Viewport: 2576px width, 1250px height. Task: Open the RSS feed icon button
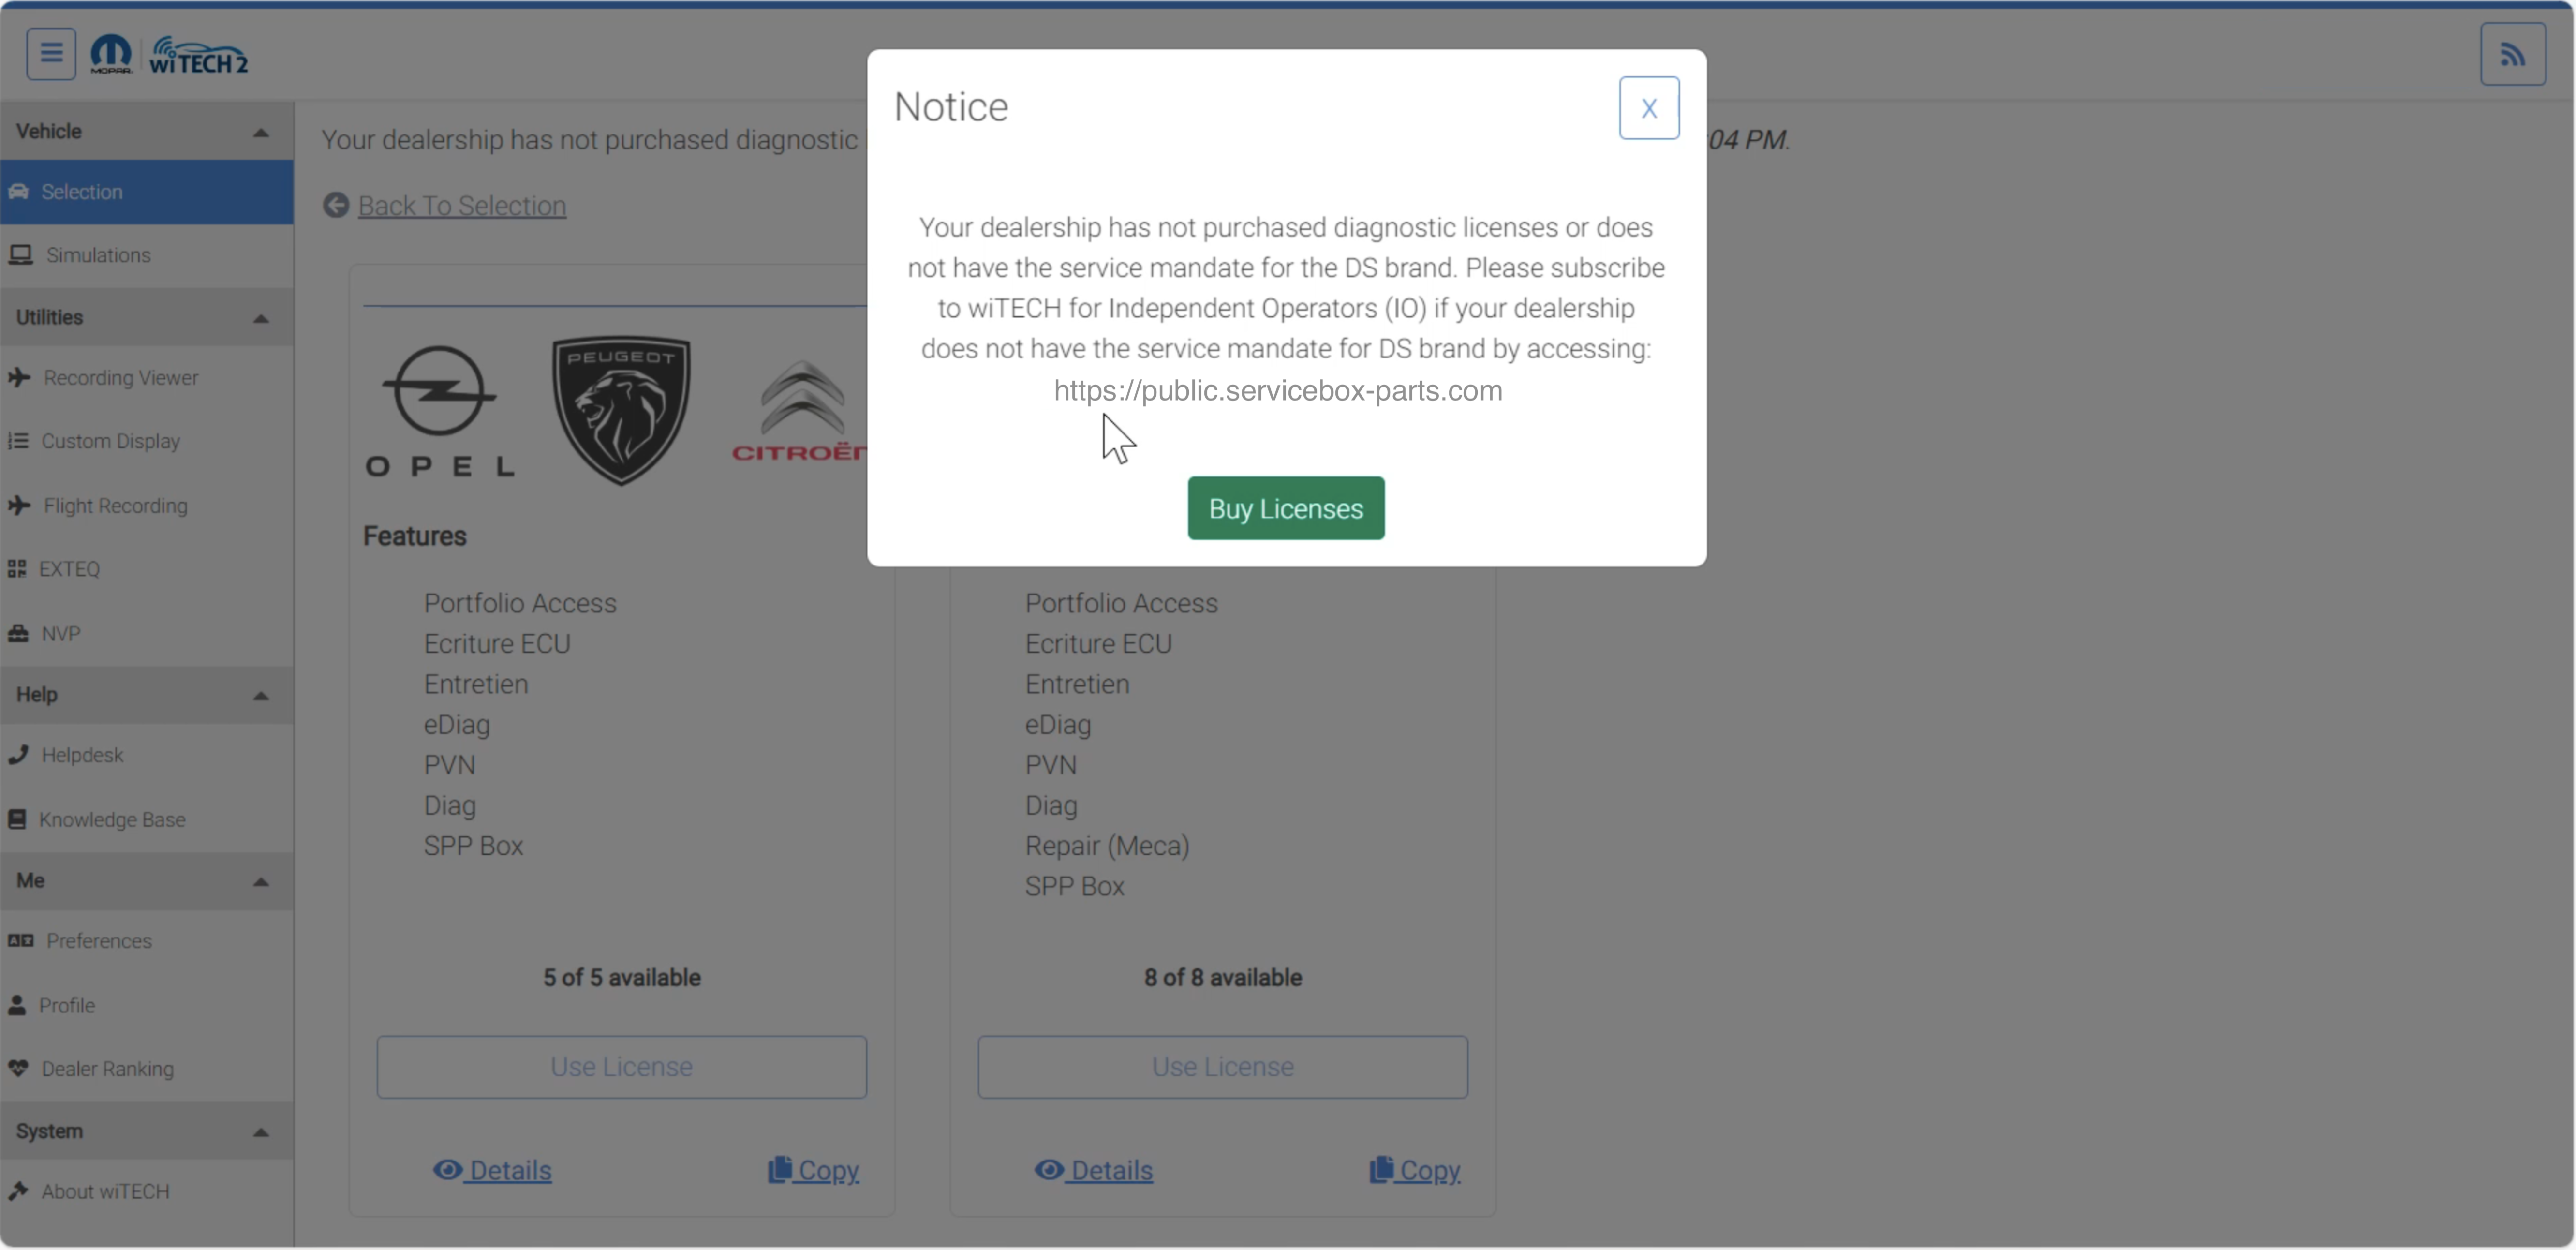click(2512, 55)
